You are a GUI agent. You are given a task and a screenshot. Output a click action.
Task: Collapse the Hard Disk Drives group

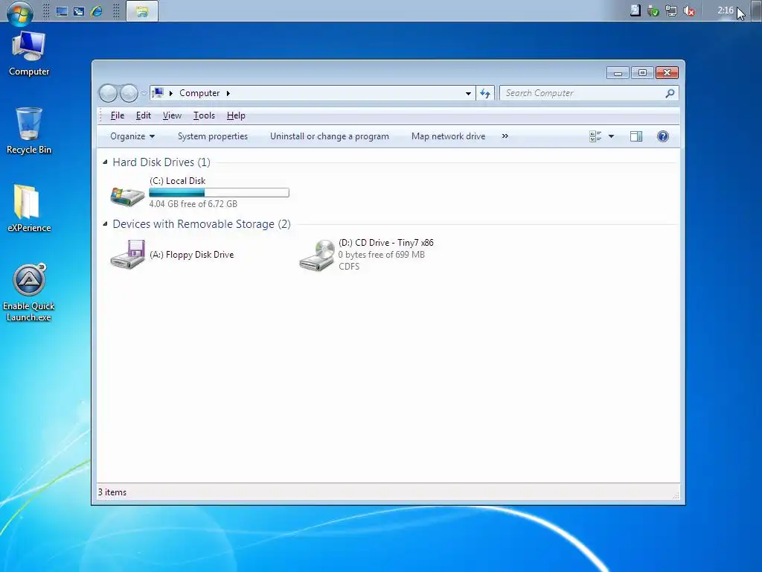click(x=105, y=162)
